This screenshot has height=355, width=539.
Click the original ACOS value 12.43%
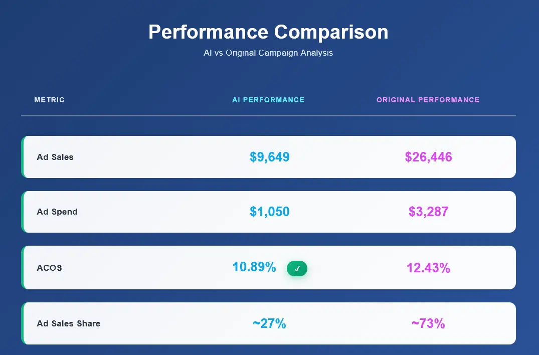point(428,268)
